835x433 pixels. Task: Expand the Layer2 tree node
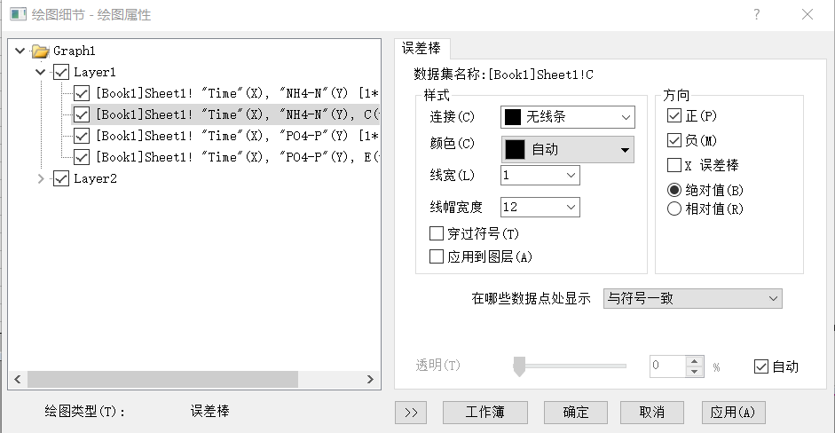pos(41,179)
